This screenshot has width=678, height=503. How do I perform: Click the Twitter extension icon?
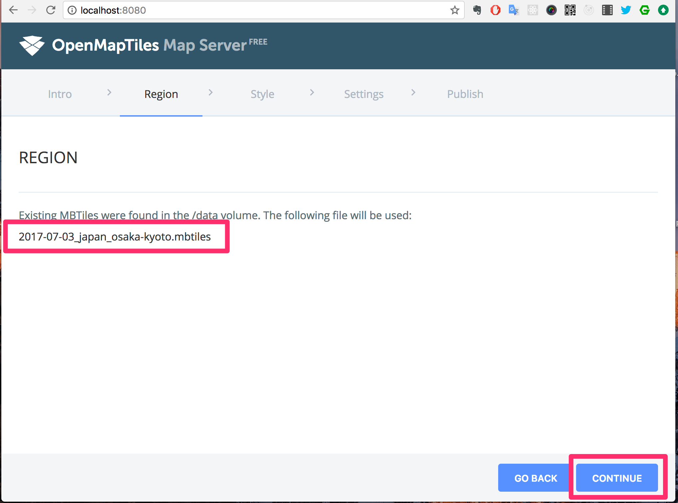[x=625, y=10]
